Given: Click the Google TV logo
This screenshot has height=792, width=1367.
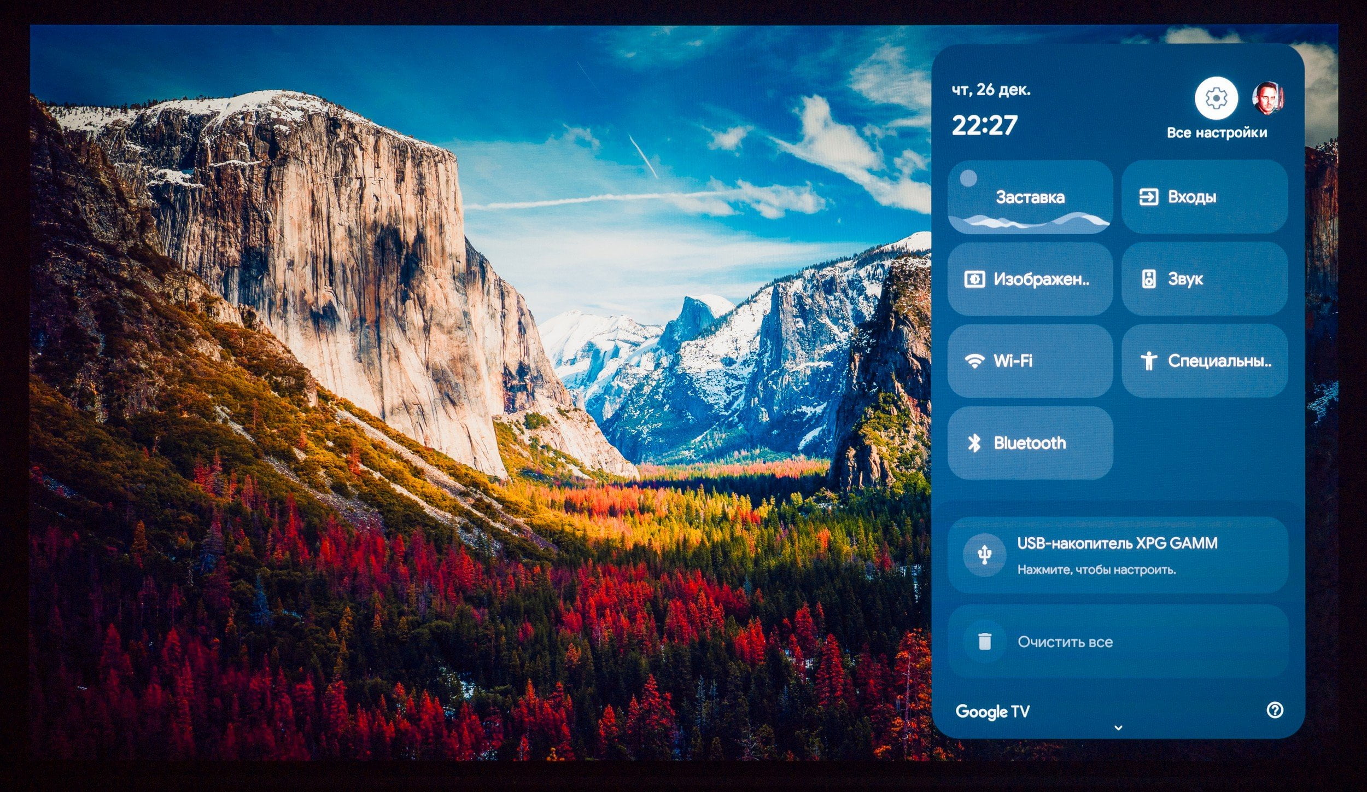Looking at the screenshot, I should (x=992, y=712).
